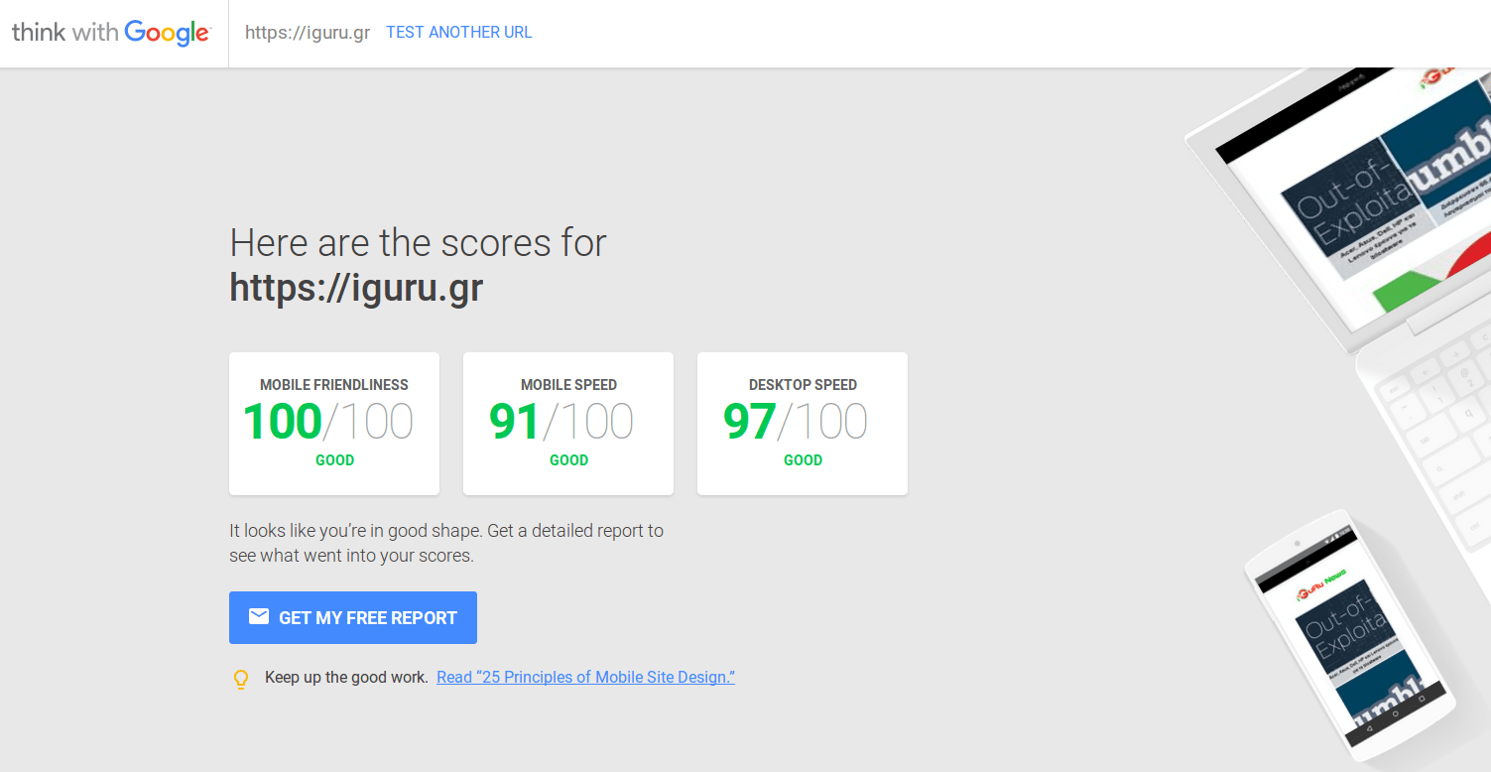Open the "25 Principles of Mobile Site Design" link
The height and width of the screenshot is (772, 1491).
click(585, 678)
